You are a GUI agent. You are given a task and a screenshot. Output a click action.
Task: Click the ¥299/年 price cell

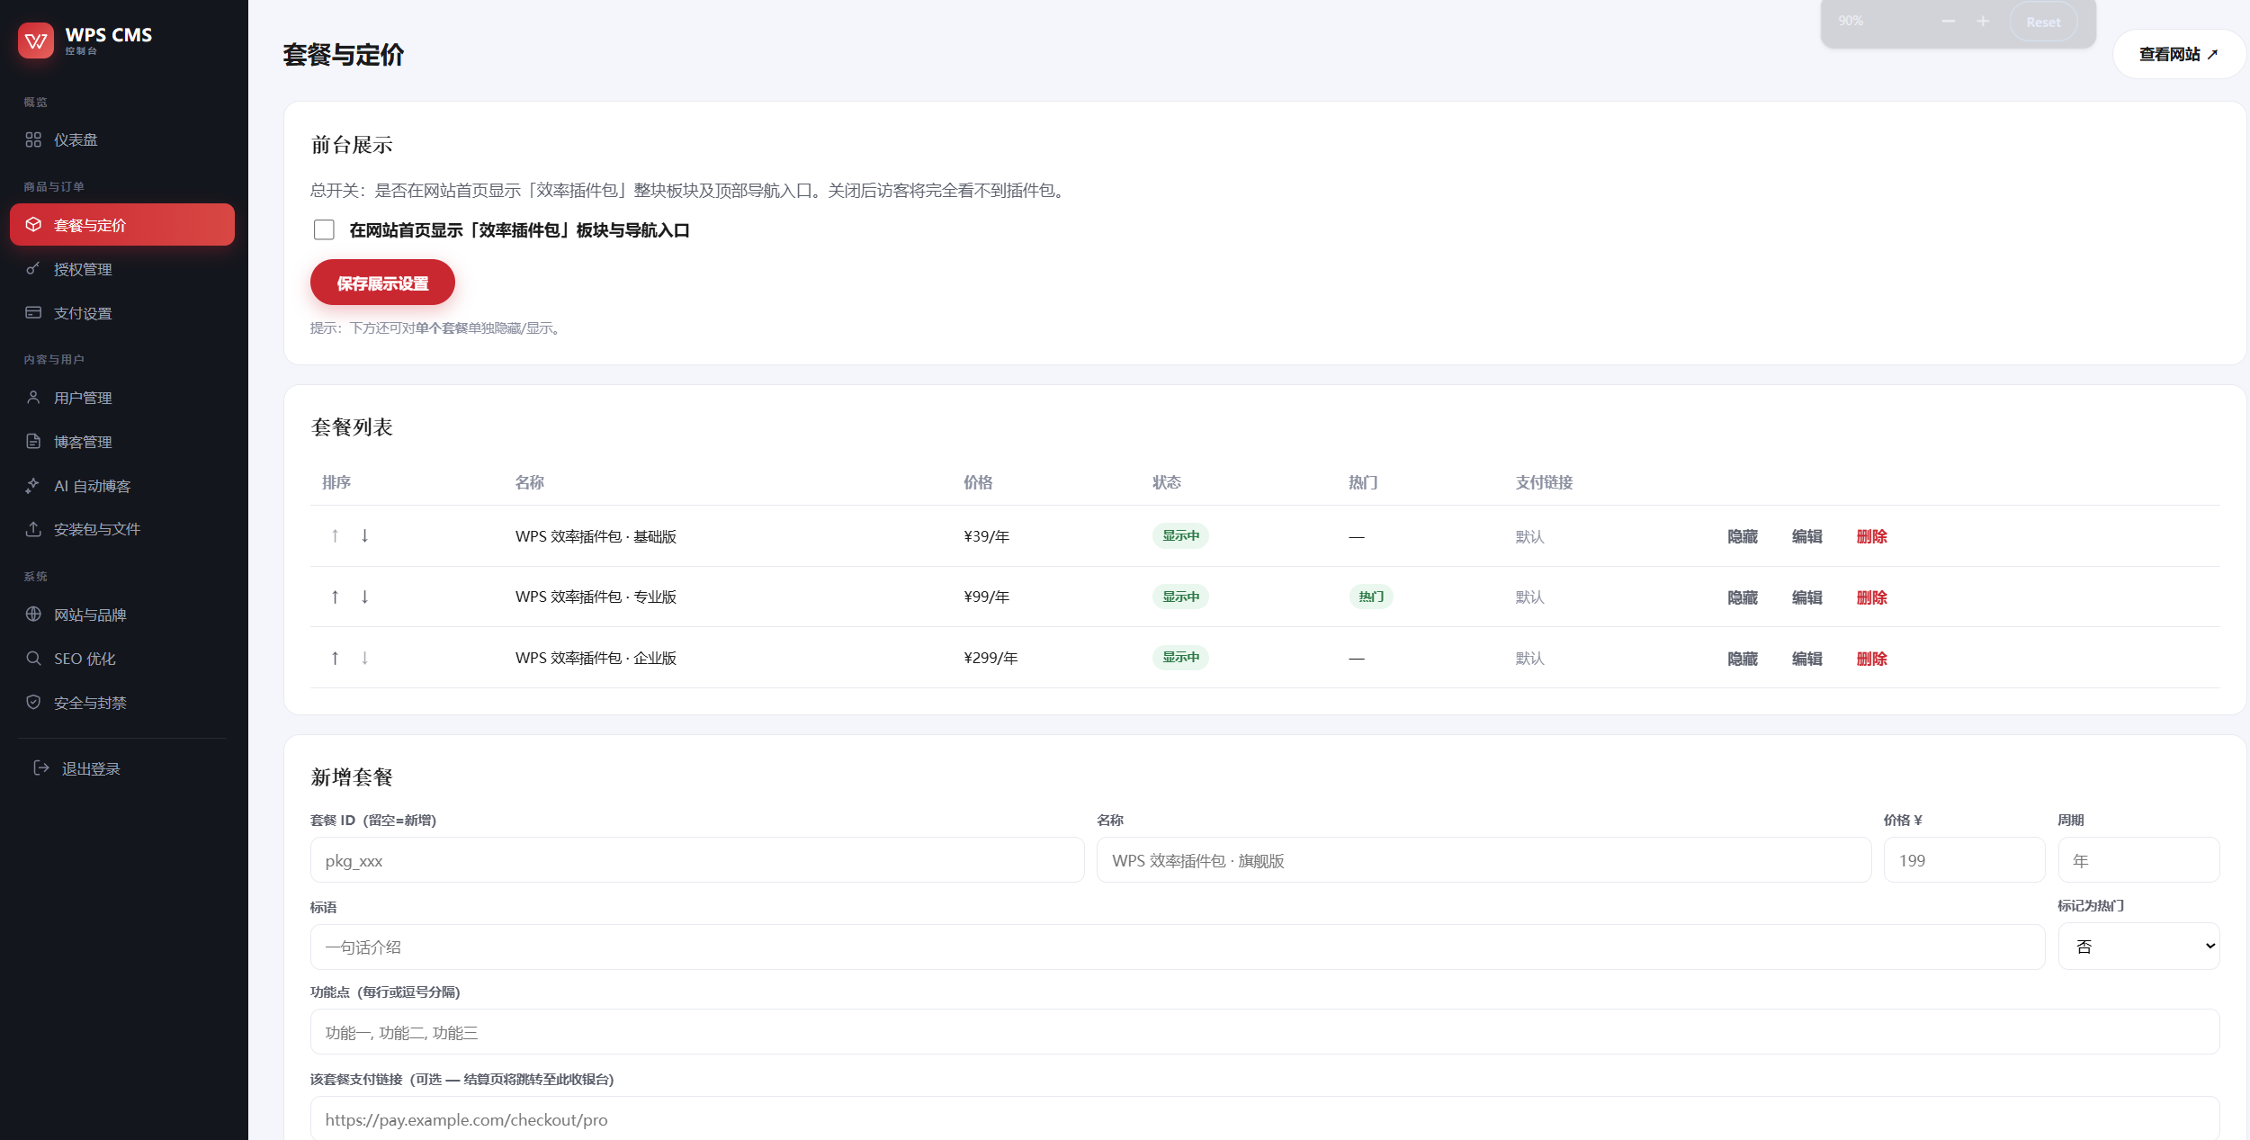tap(991, 658)
